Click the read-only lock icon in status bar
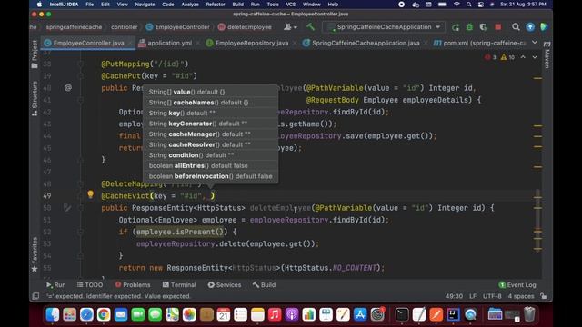Screen dimensions: 582x327 [544, 296]
